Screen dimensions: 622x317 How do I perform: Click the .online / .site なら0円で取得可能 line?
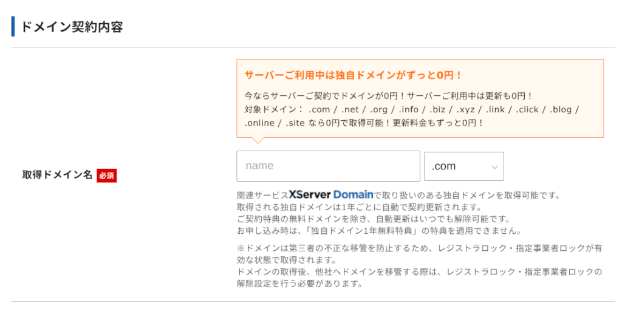364,123
